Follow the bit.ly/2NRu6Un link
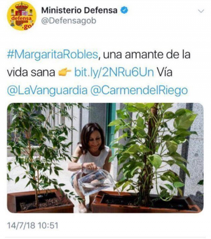 click(x=114, y=72)
